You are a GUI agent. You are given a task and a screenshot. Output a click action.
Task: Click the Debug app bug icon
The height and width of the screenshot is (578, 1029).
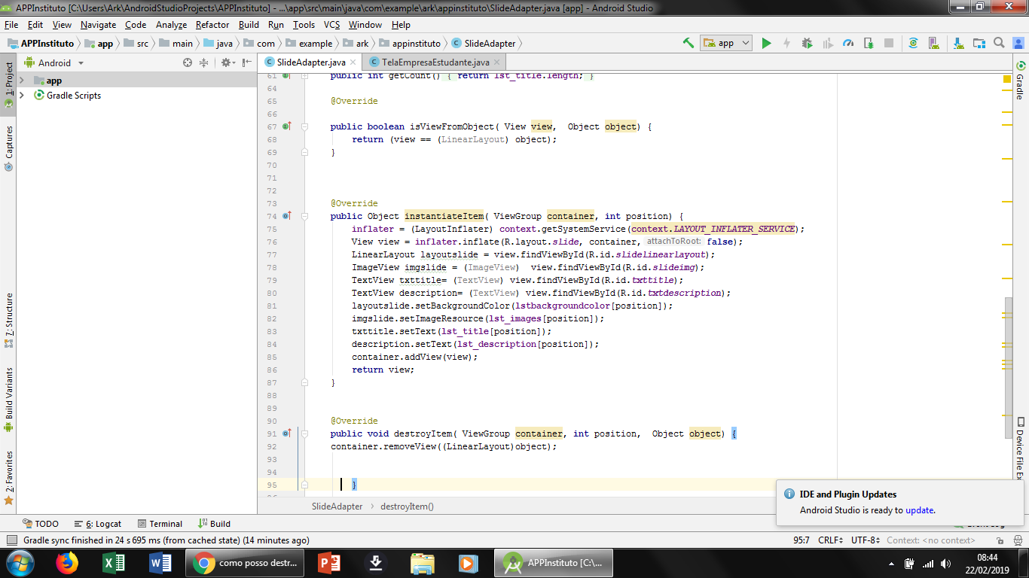(x=807, y=43)
